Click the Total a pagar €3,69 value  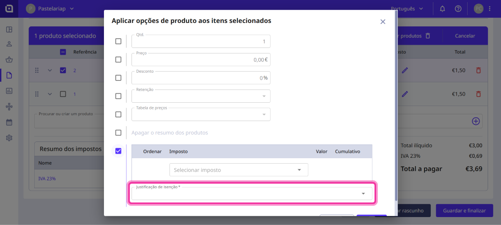coord(474,169)
